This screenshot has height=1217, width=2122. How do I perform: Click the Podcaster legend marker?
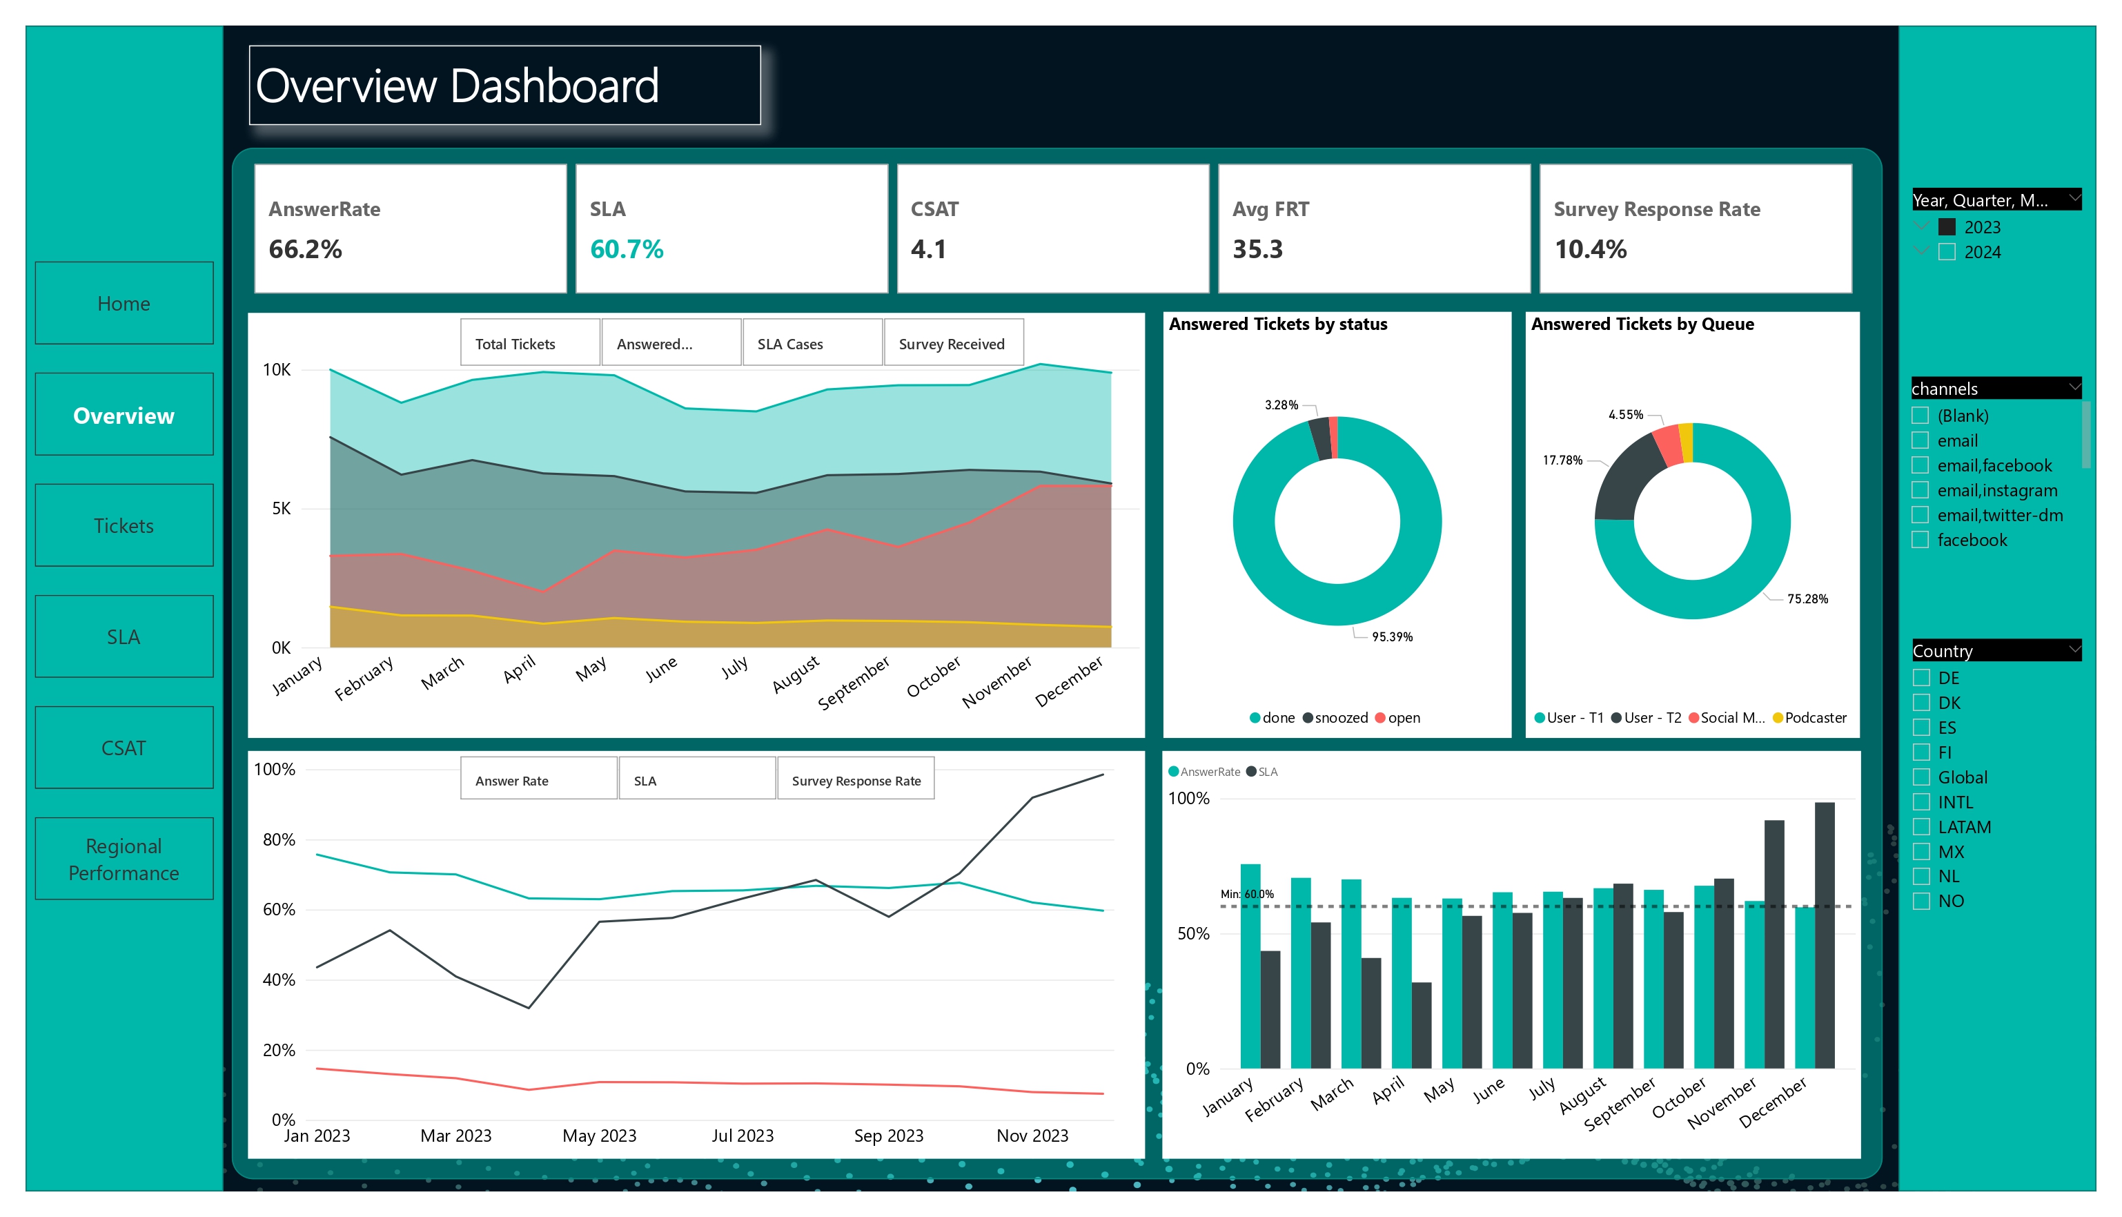click(x=1778, y=718)
